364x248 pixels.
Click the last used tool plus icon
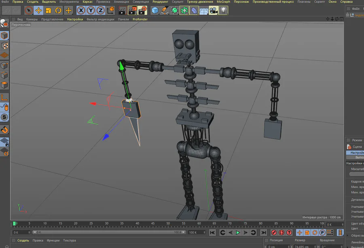68,11
